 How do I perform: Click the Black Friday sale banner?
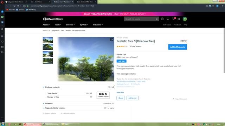[x=115, y=14]
